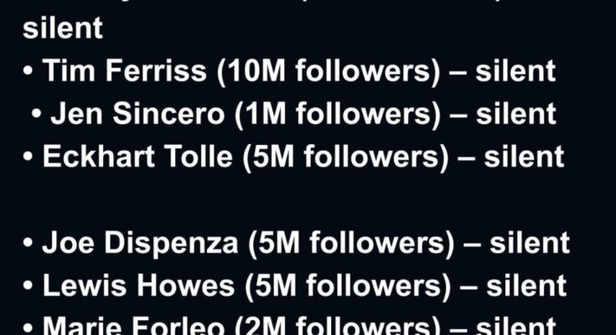Click silent after Eckhart Tolle
The height and width of the screenshot is (335, 616).
click(x=525, y=157)
